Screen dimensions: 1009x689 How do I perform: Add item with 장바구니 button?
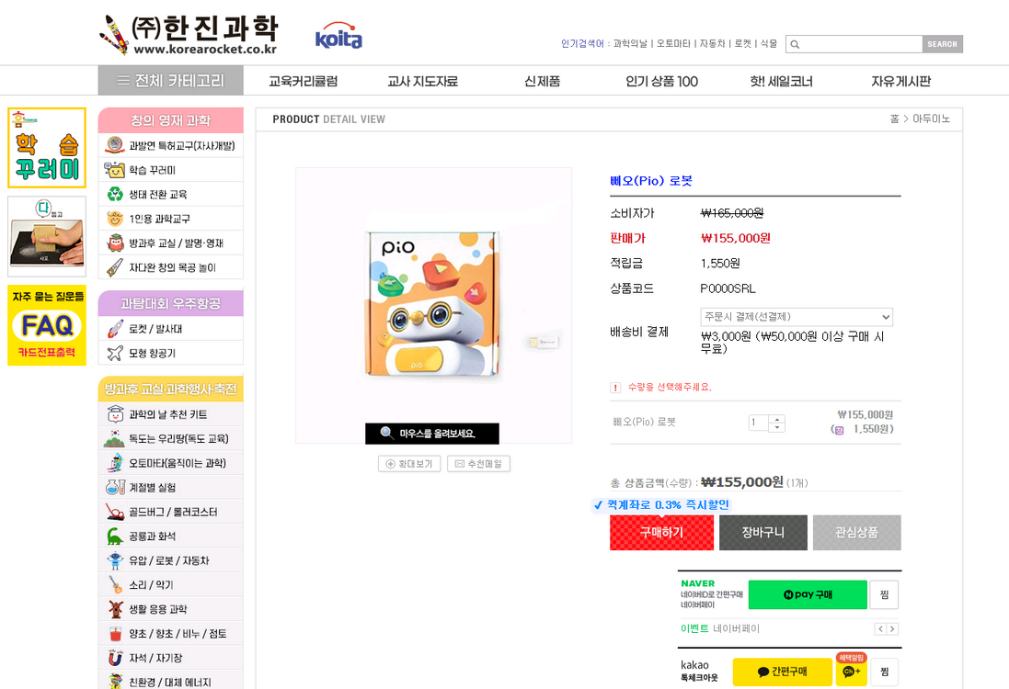(x=763, y=533)
